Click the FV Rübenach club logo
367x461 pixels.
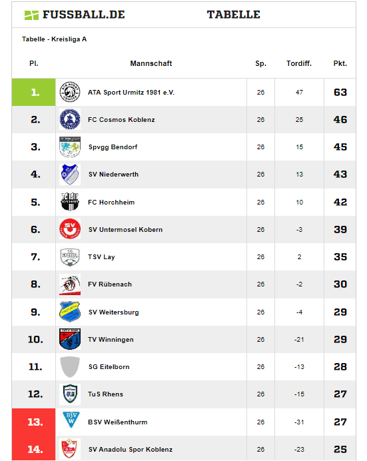click(x=70, y=284)
